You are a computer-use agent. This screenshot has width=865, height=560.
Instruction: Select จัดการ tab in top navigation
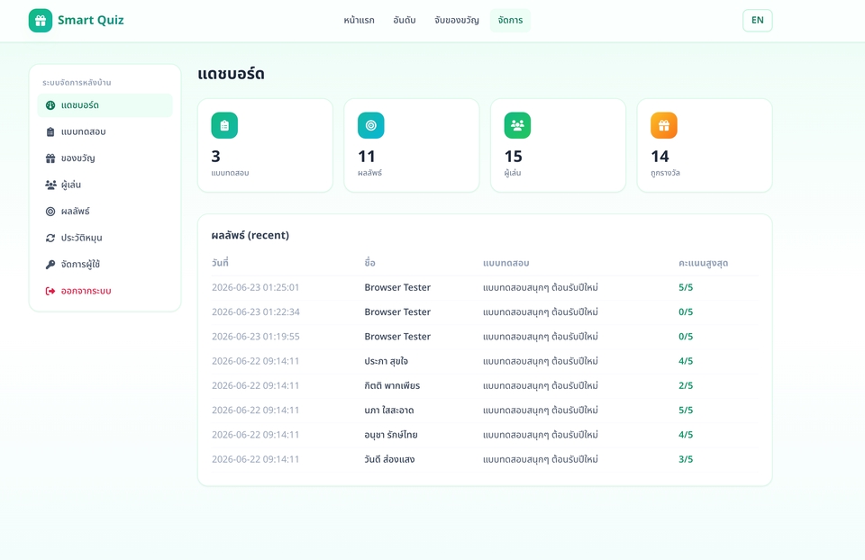[x=510, y=21]
